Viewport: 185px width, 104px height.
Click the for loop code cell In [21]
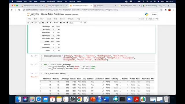click(97, 67)
